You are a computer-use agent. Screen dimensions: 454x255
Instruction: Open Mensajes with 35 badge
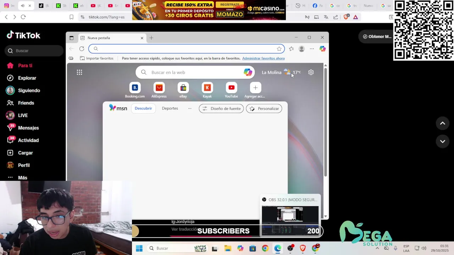pos(23,128)
